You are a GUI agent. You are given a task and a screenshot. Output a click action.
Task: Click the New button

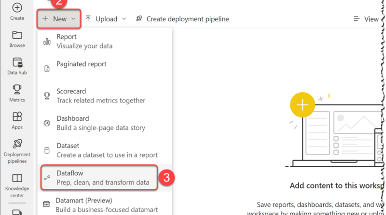coord(59,19)
